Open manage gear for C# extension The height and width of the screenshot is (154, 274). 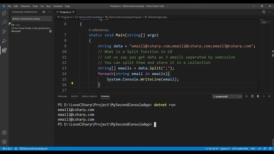pos(51,31)
